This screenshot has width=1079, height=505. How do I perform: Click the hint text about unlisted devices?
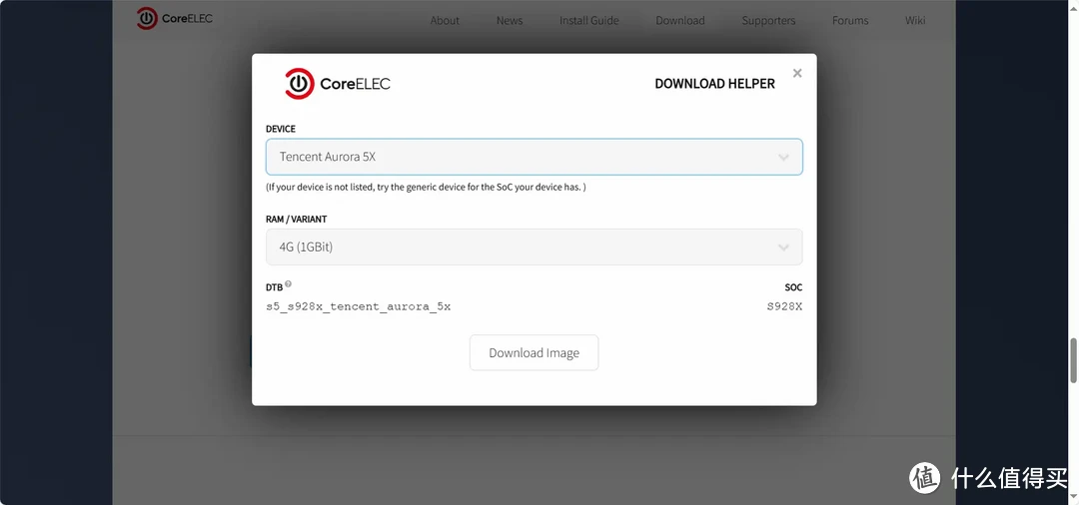pyautogui.click(x=426, y=187)
